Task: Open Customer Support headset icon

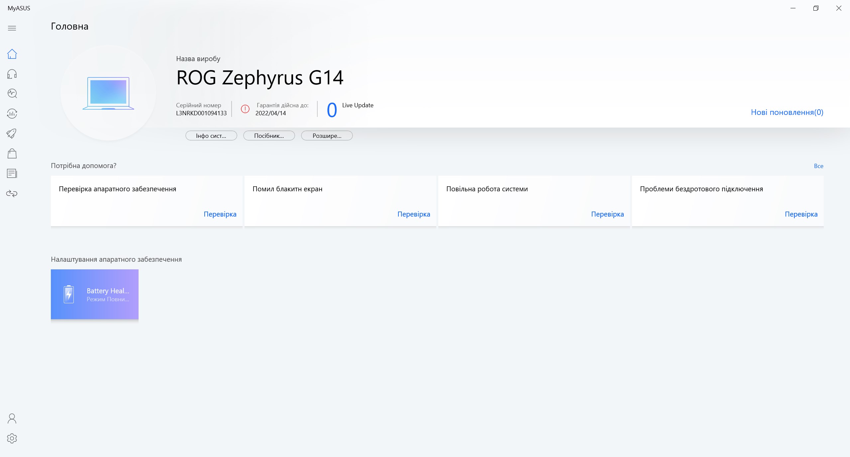Action: point(12,74)
